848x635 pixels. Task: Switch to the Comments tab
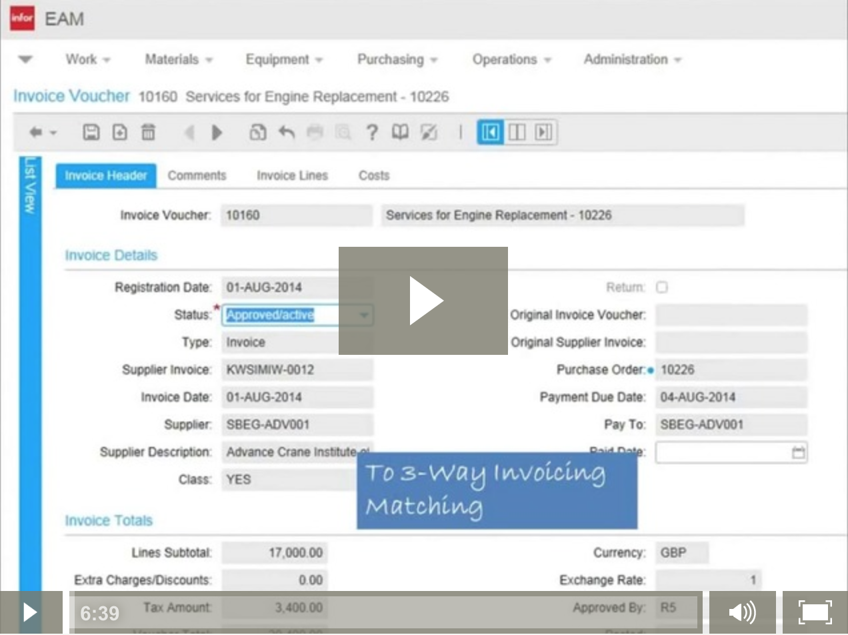pos(197,176)
